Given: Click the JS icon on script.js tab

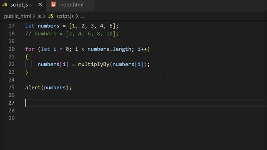Looking at the screenshot, I should pyautogui.click(x=5, y=5).
